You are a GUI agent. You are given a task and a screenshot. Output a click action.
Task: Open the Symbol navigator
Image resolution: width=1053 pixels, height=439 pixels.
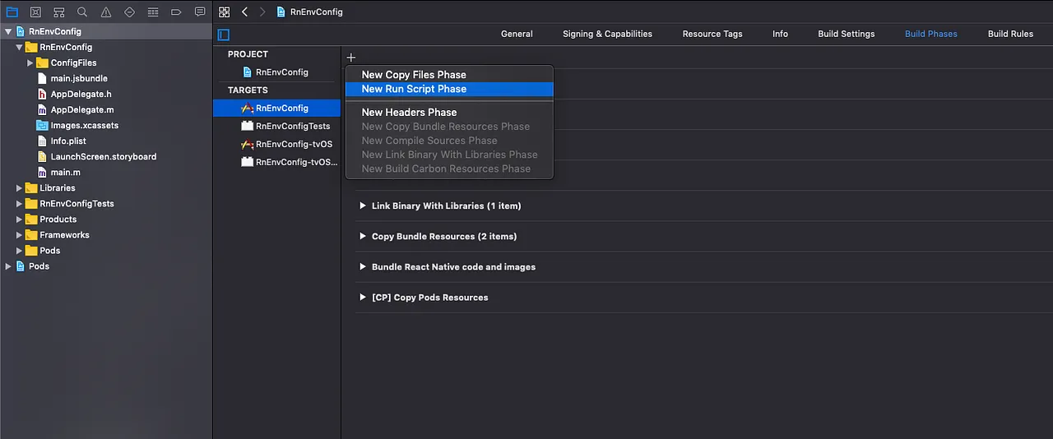(59, 12)
